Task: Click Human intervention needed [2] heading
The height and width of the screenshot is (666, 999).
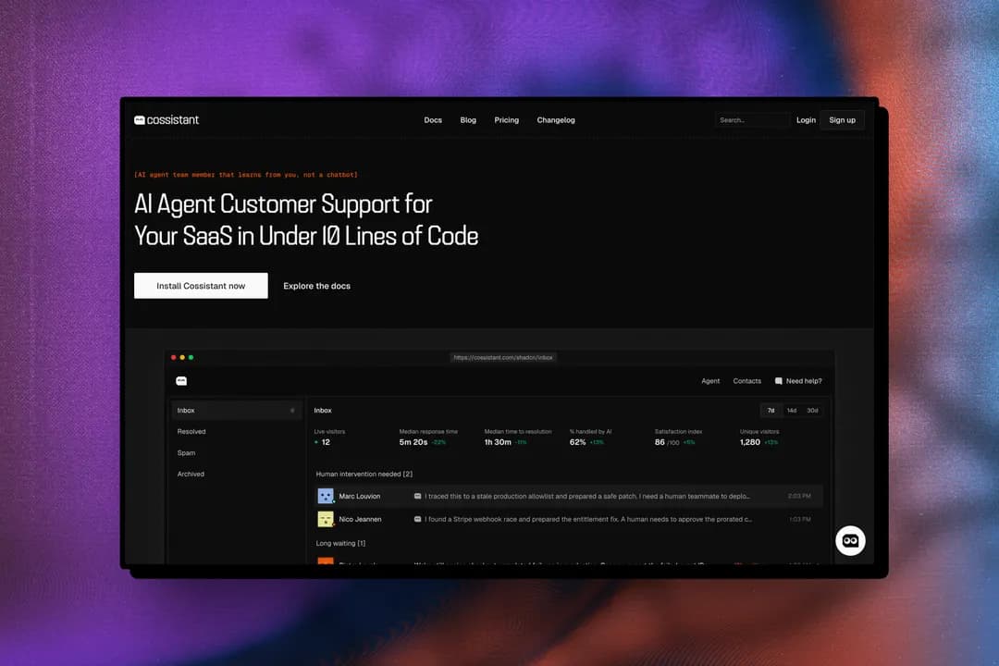Action: click(x=364, y=475)
